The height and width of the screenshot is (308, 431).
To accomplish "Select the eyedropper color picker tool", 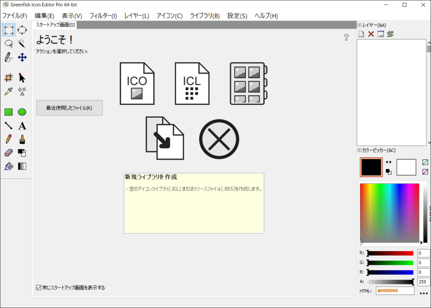I will 8,91.
